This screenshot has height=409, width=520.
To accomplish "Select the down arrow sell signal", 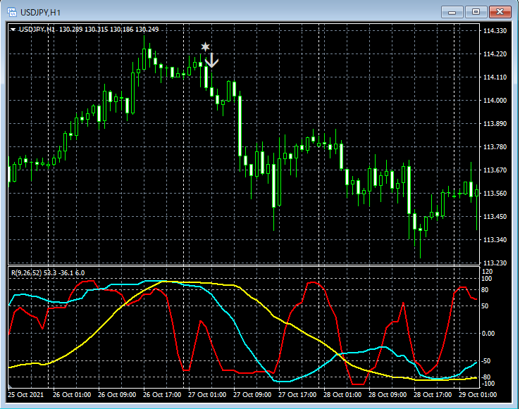I will click(211, 61).
